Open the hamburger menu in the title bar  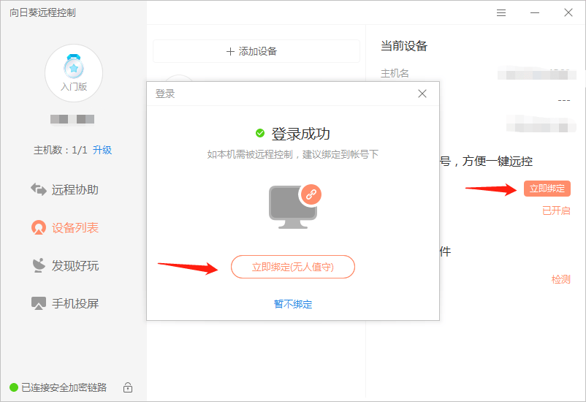[x=501, y=12]
